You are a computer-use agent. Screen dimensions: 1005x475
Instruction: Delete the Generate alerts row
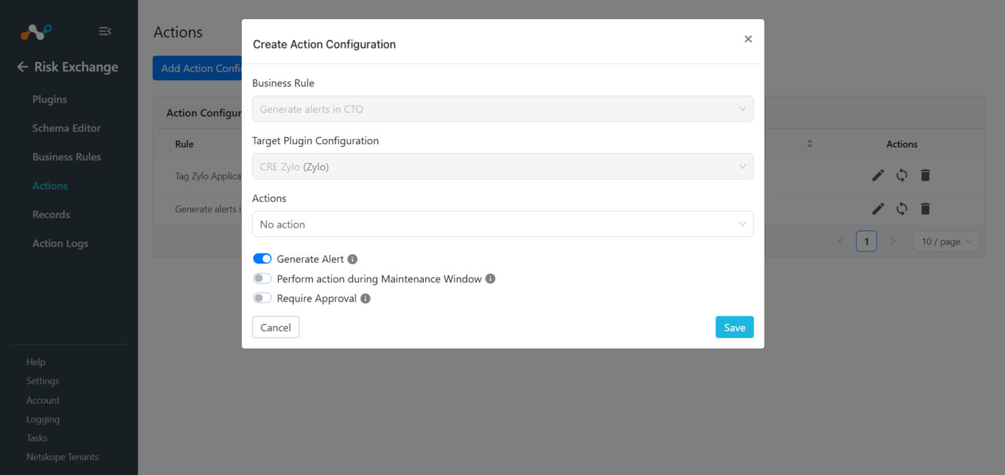926,209
